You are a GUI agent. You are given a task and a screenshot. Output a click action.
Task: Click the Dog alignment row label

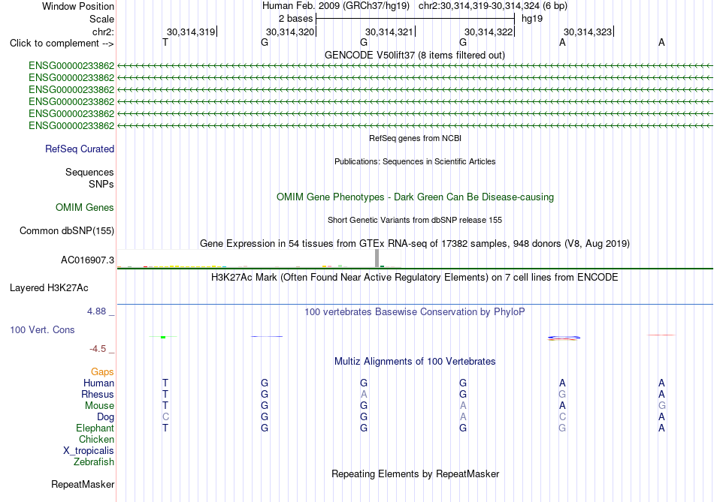tap(105, 417)
